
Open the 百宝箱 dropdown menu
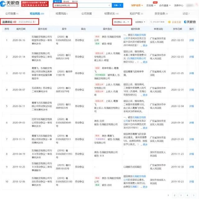point(151,6)
